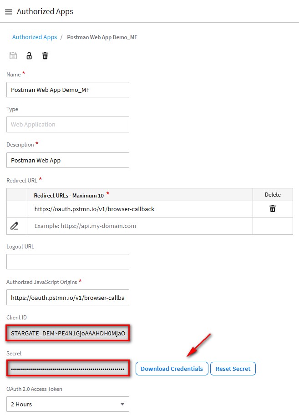
Task: Delete the app using top trash icon
Action: point(45,56)
